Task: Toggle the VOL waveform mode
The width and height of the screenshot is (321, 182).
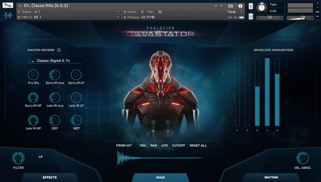Action: (143, 145)
